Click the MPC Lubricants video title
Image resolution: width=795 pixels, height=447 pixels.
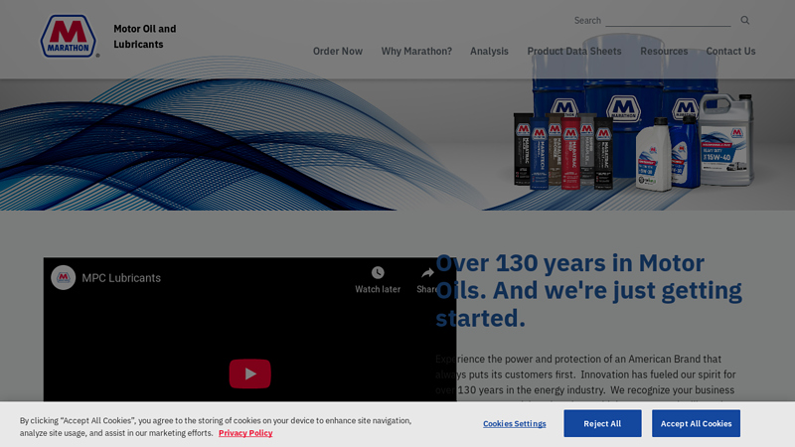pyautogui.click(x=121, y=278)
